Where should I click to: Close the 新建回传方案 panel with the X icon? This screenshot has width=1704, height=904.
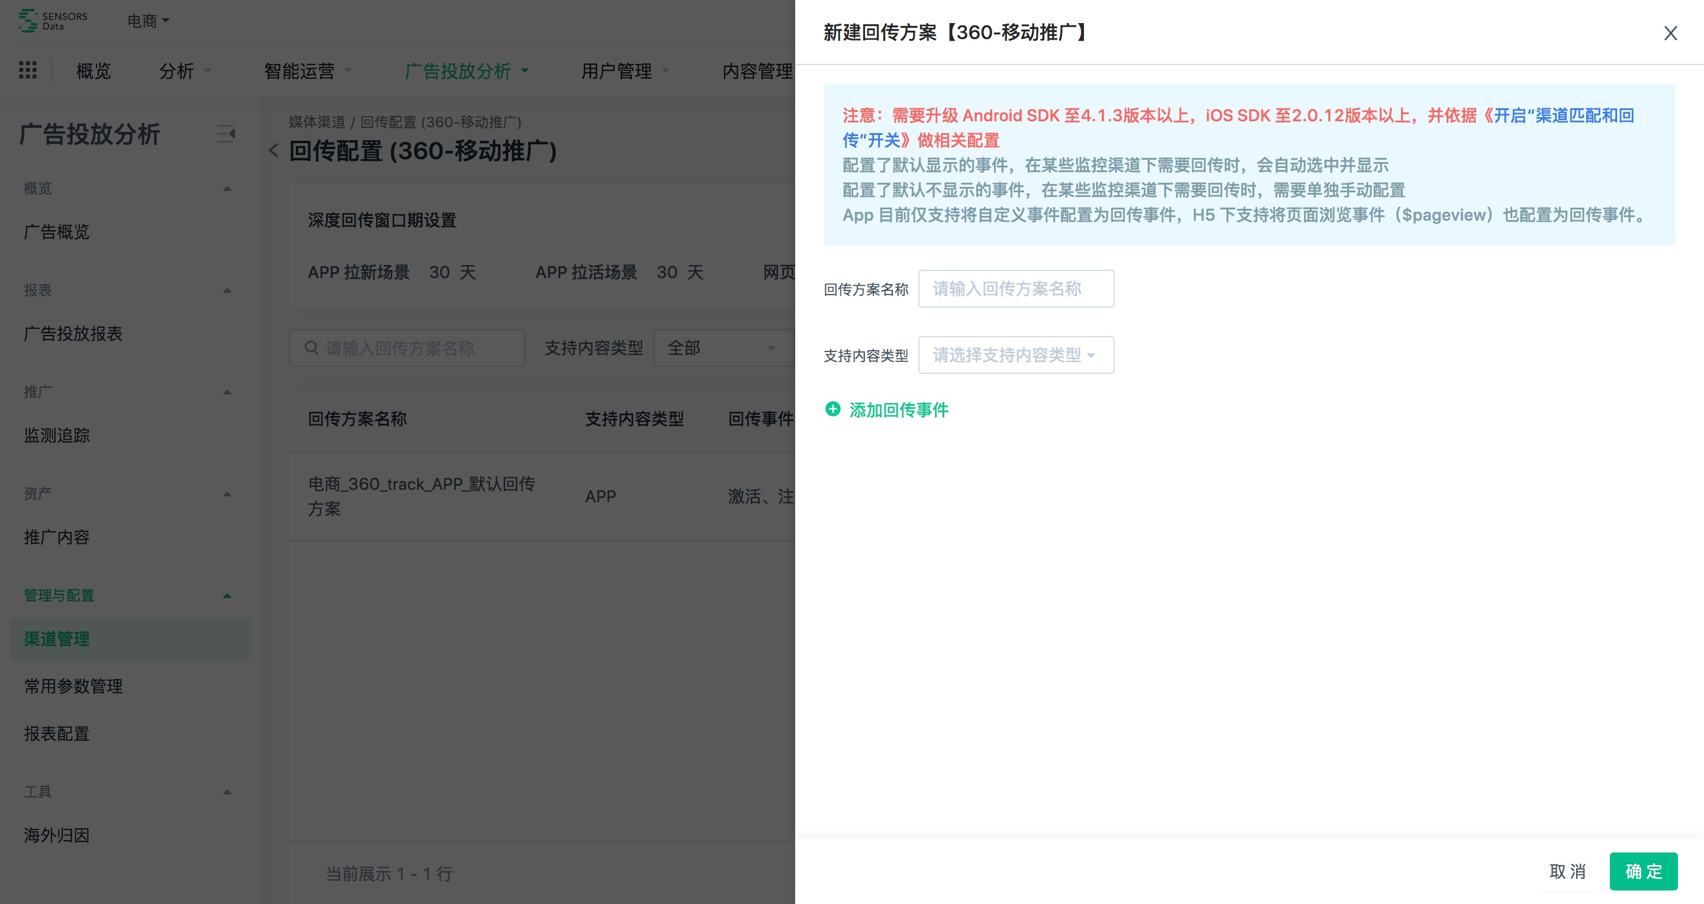[x=1670, y=33]
